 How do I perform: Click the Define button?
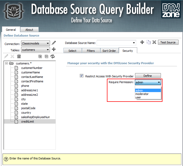click(x=148, y=76)
